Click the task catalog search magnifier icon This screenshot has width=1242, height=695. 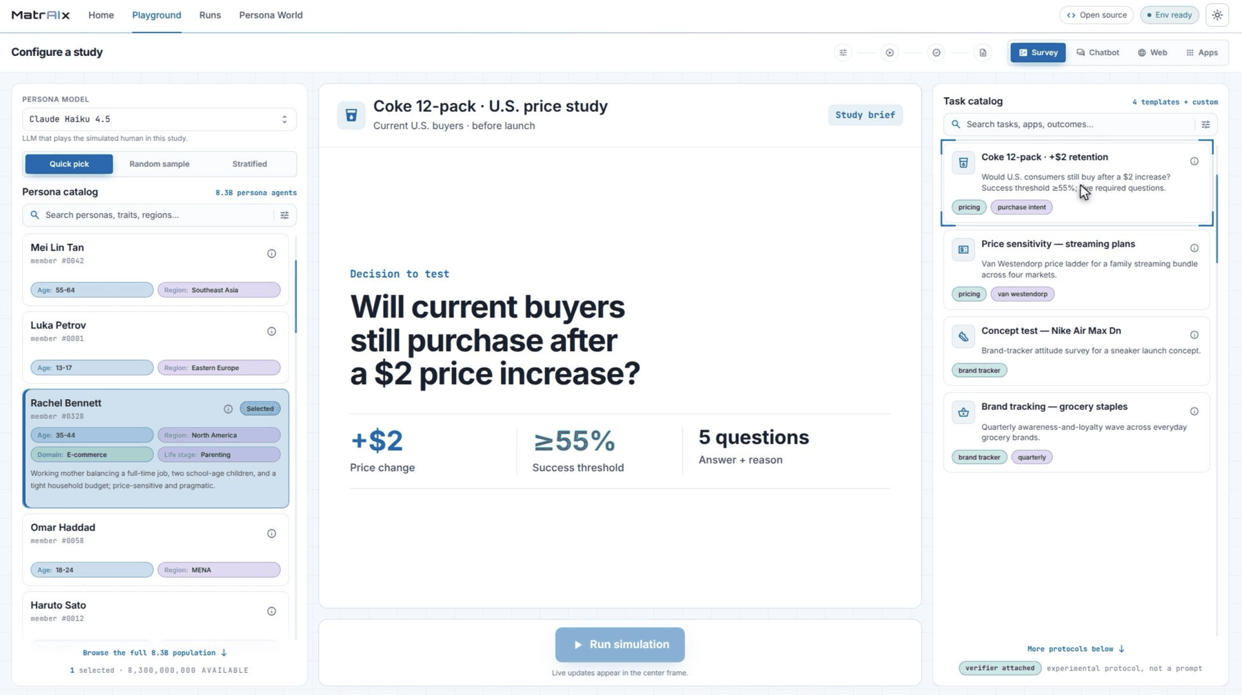click(956, 124)
